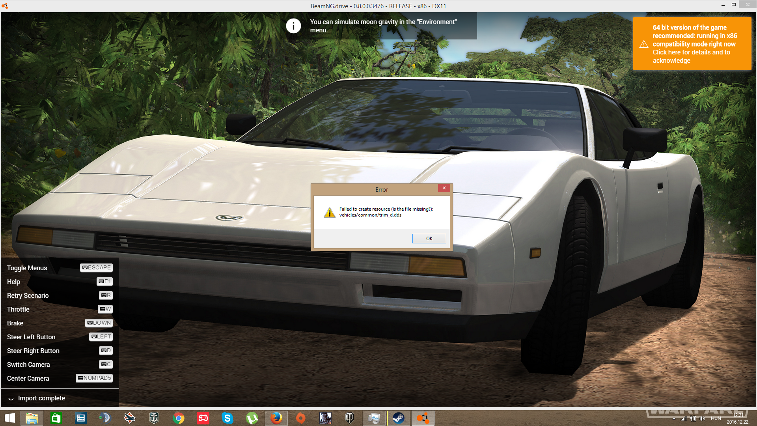Screen dimensions: 757x426
Task: Click the R key badge for Retry Scenario
Action: point(106,295)
